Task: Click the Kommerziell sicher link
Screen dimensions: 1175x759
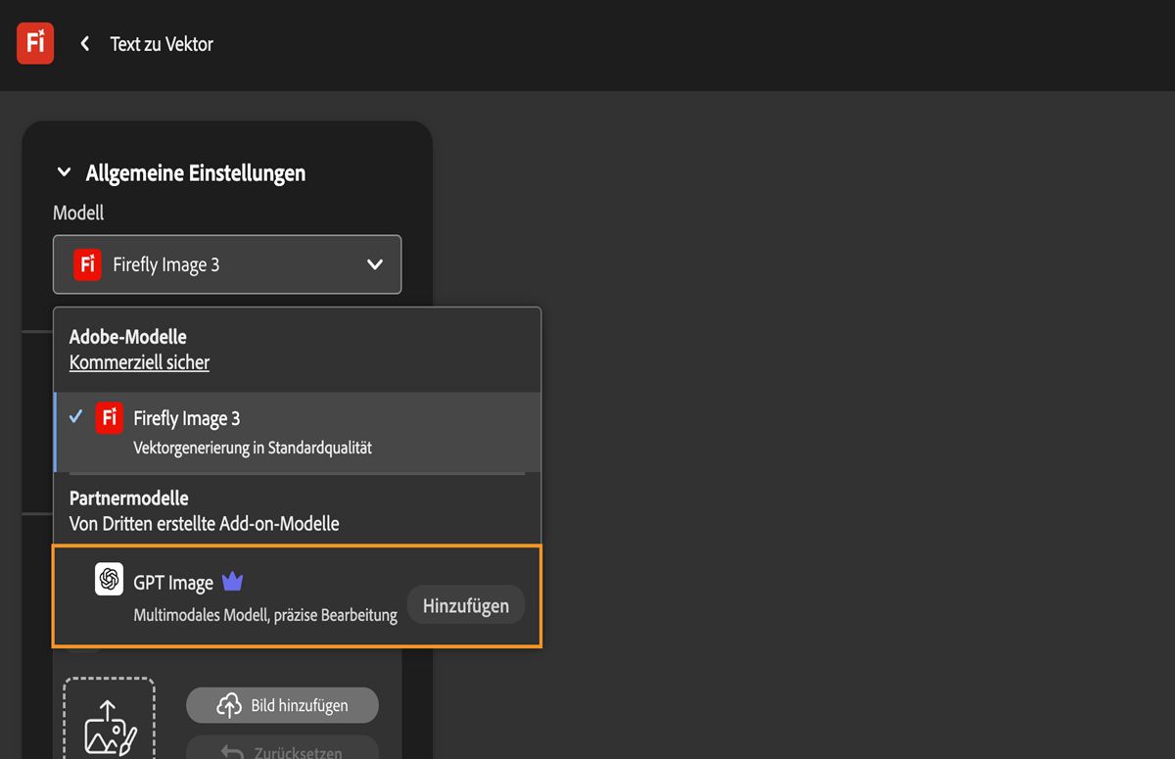Action: pyautogui.click(x=139, y=362)
